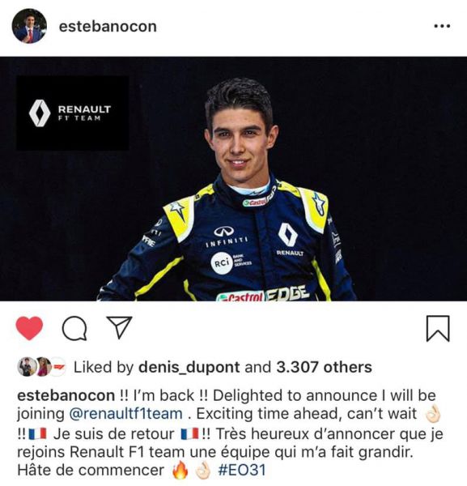Viewport: 467px width, 486px height.
Task: Open comments via the speech bubble icon
Action: click(74, 328)
